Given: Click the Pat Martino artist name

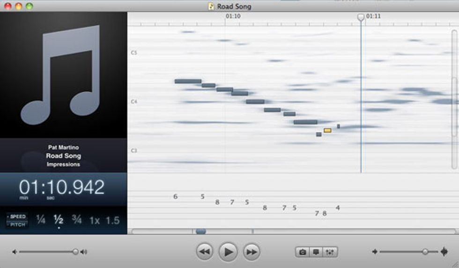Looking at the screenshot, I should point(64,147).
